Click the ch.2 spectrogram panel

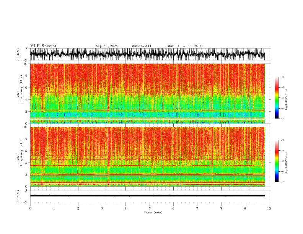click(148, 157)
